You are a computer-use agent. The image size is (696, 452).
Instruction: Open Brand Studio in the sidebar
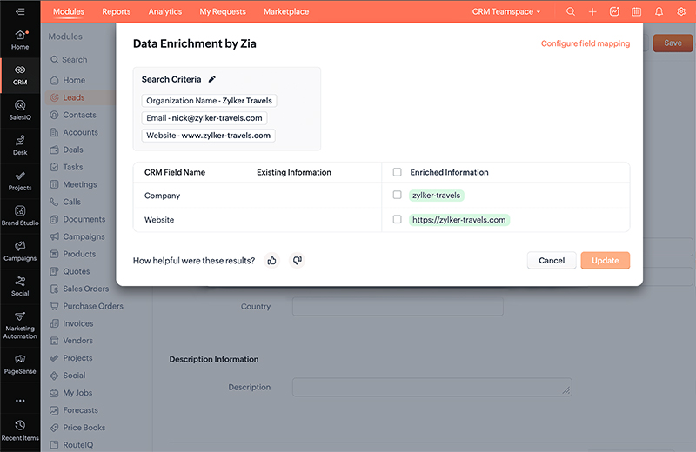pos(20,216)
